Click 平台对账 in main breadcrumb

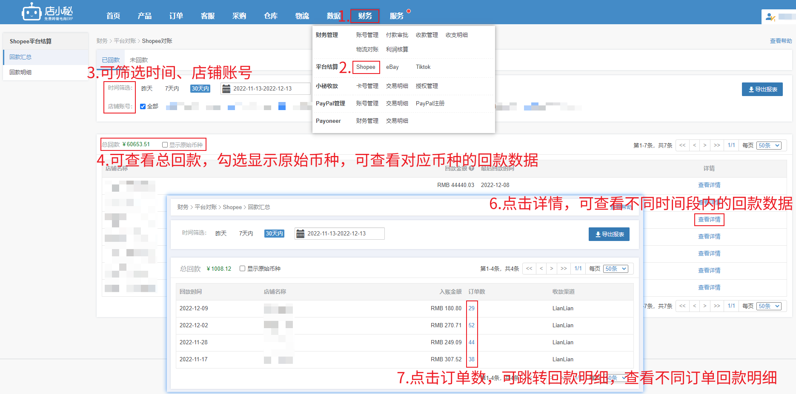[125, 41]
